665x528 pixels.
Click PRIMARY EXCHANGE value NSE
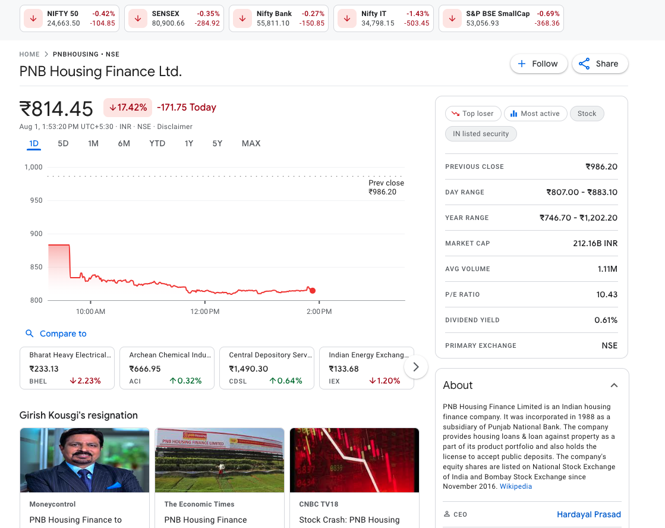click(610, 345)
